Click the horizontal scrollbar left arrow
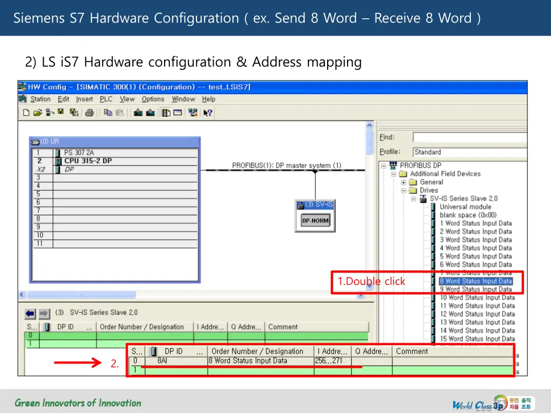Image resolution: width=551 pixels, height=413 pixels. click(x=22, y=294)
